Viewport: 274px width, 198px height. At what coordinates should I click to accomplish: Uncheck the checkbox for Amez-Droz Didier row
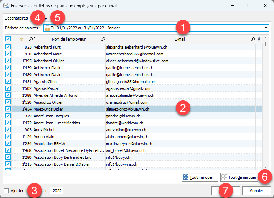tap(8, 109)
